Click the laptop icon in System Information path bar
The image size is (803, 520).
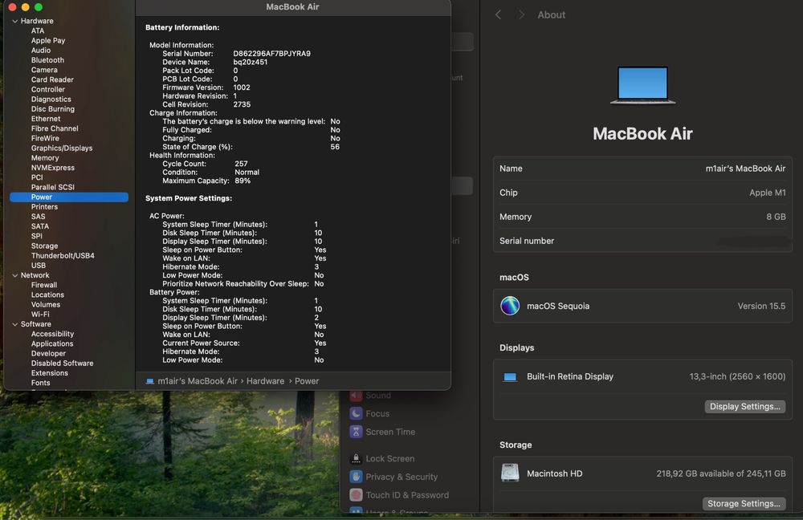(x=149, y=381)
